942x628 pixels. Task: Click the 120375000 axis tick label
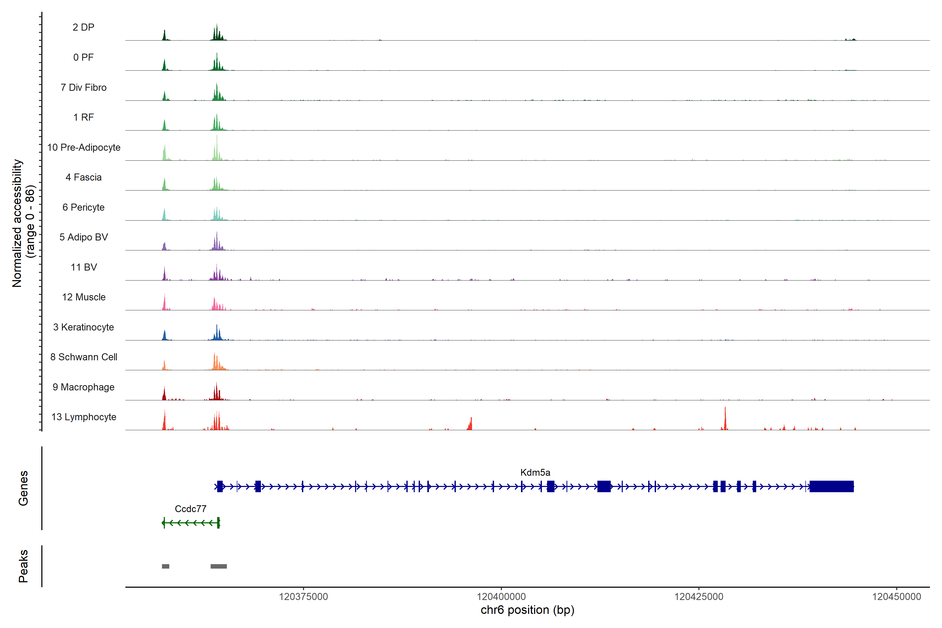(x=303, y=596)
